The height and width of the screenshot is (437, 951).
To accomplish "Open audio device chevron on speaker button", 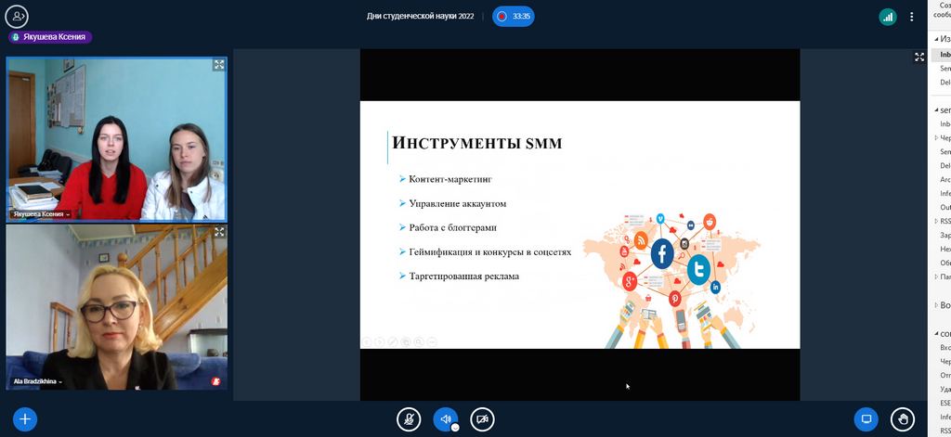I will click(455, 427).
